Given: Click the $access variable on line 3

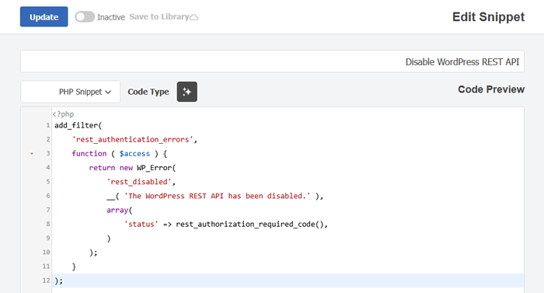Looking at the screenshot, I should 134,153.
